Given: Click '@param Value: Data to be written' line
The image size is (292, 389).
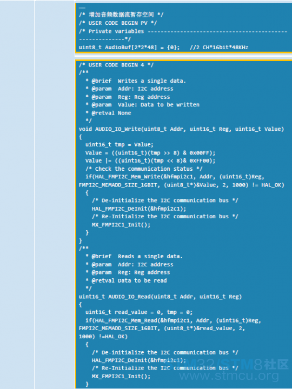Looking at the screenshot, I should [143, 105].
